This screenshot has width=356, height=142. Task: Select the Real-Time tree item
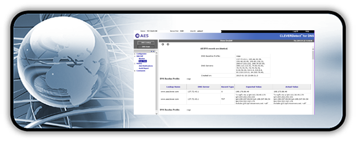(143, 61)
